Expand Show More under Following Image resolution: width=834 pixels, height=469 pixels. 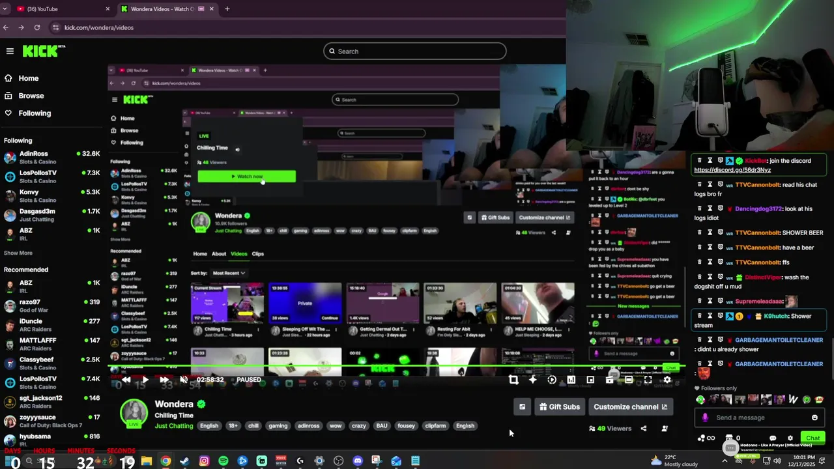[18, 253]
